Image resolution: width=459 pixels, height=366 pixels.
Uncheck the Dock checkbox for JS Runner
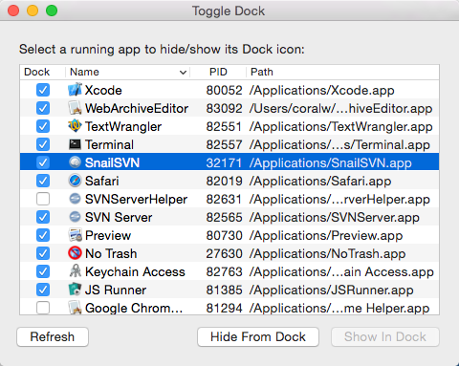[x=43, y=290]
